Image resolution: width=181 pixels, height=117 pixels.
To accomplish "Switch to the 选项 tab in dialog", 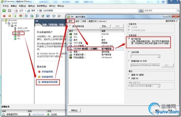I will [77, 21].
